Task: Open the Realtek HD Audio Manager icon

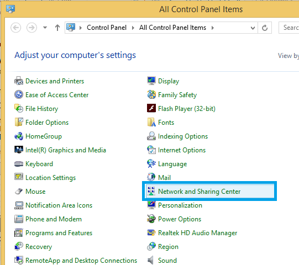Action: point(151,232)
